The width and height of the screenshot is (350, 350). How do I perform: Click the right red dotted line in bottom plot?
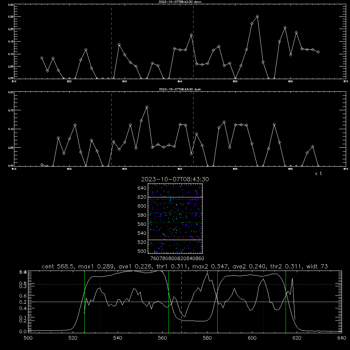click(x=264, y=302)
